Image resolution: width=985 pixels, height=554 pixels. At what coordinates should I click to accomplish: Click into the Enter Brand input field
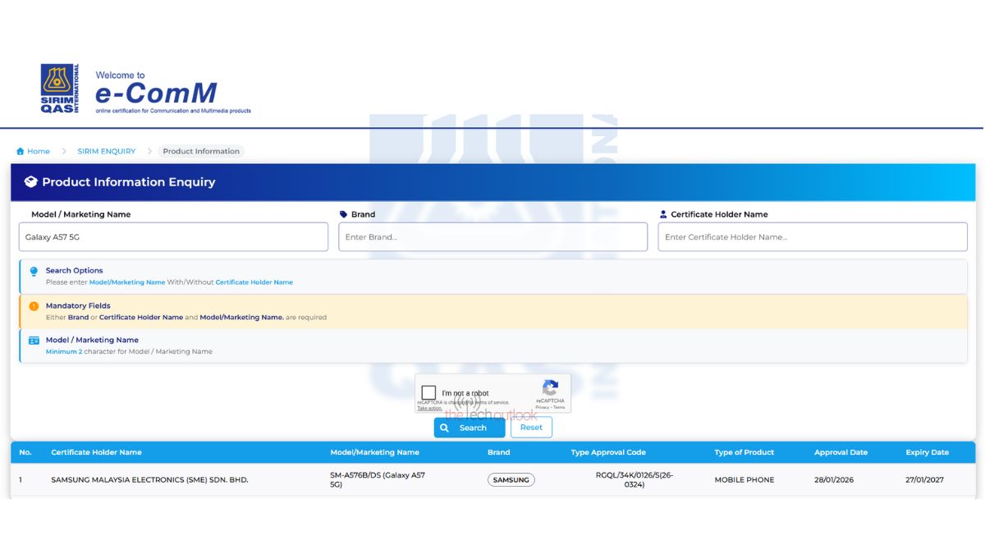tap(492, 237)
